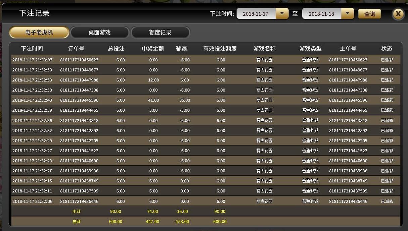Click the 至 separator between the date fields
This screenshot has height=231, width=408.
click(295, 14)
